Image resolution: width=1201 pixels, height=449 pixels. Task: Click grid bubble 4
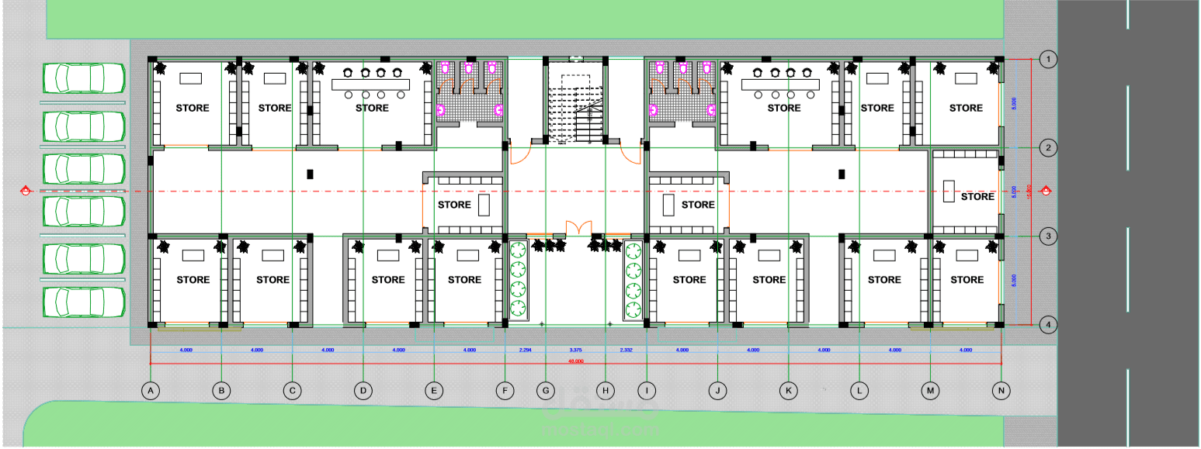1049,325
